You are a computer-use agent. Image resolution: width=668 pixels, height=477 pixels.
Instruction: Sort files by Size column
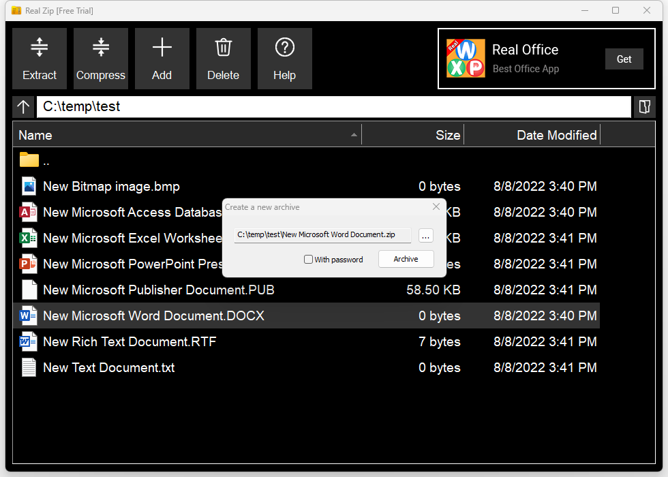pyautogui.click(x=413, y=135)
